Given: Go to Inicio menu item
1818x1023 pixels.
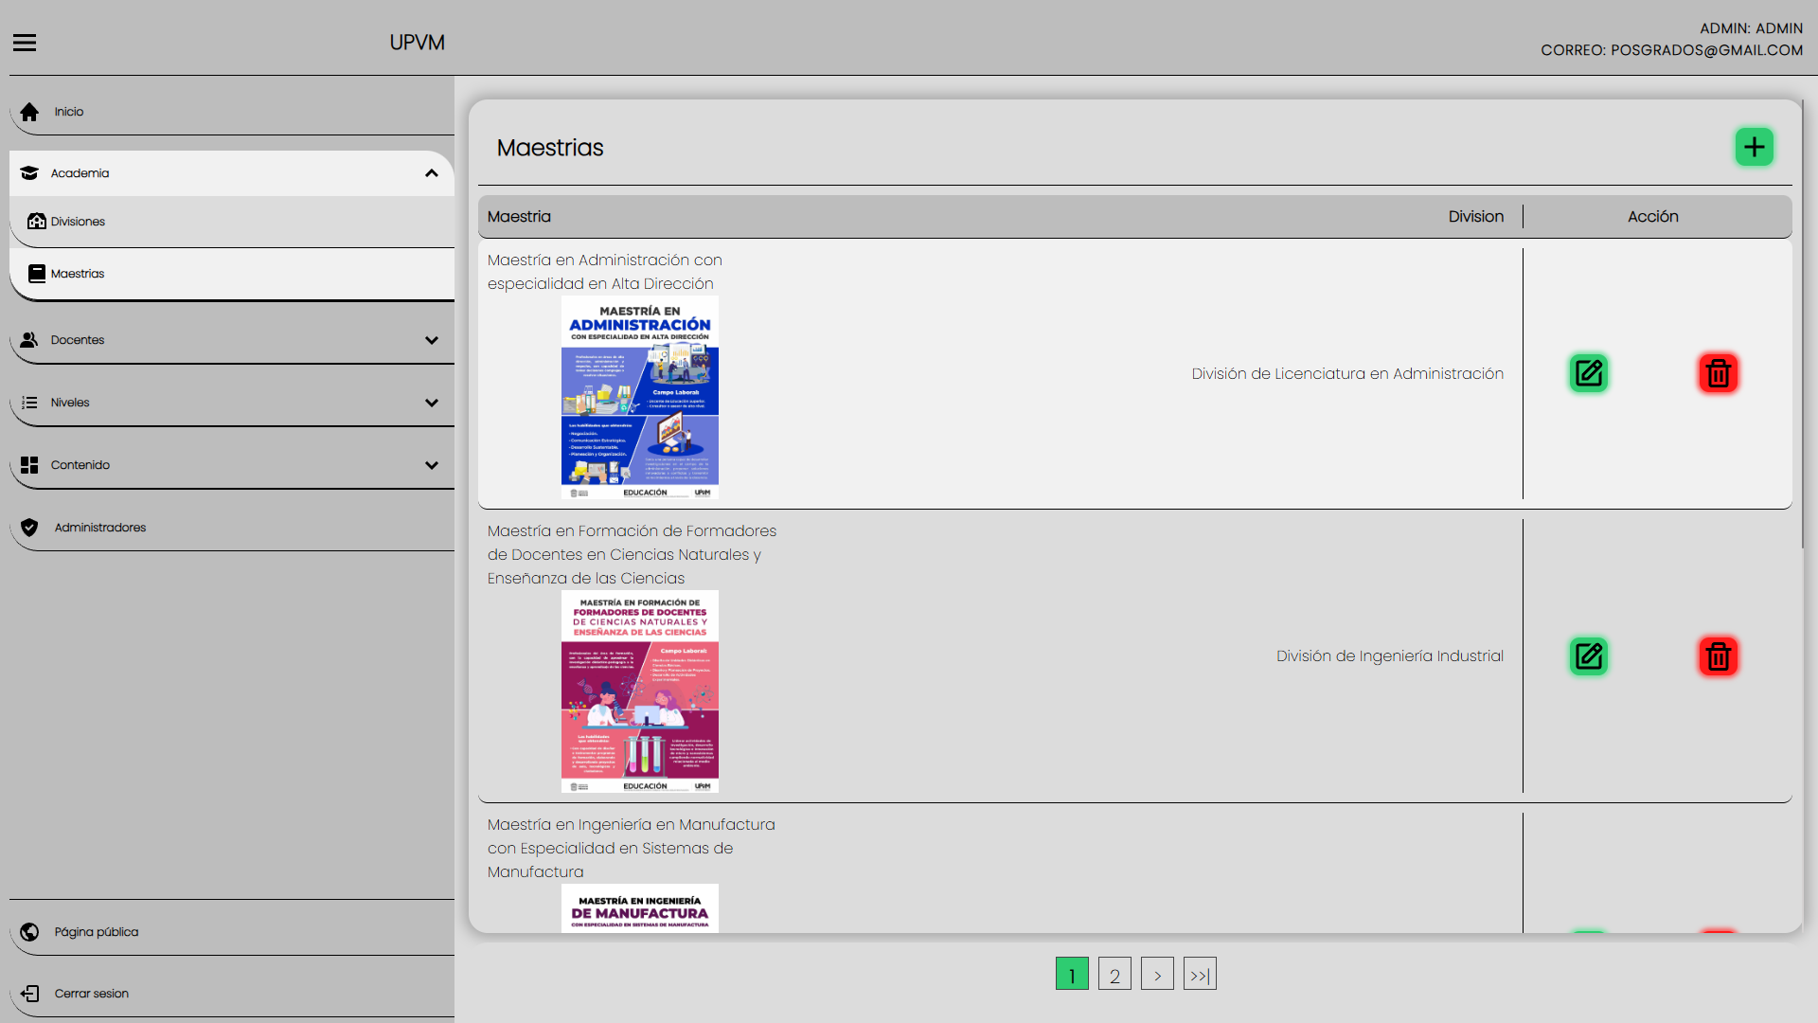Looking at the screenshot, I should coord(232,112).
